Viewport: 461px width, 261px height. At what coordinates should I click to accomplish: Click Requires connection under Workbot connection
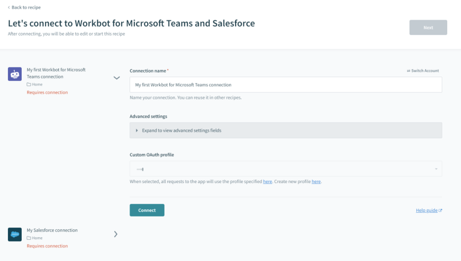[x=47, y=93]
